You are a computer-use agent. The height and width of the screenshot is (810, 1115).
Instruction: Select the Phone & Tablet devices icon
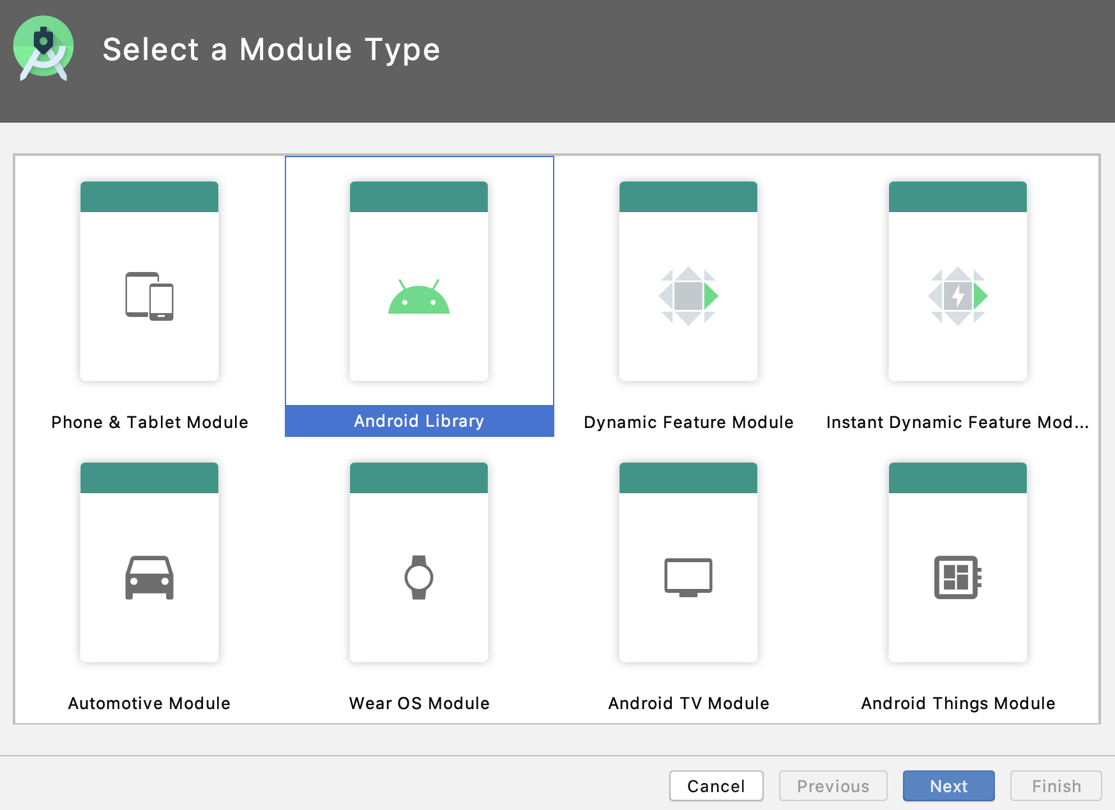[149, 296]
